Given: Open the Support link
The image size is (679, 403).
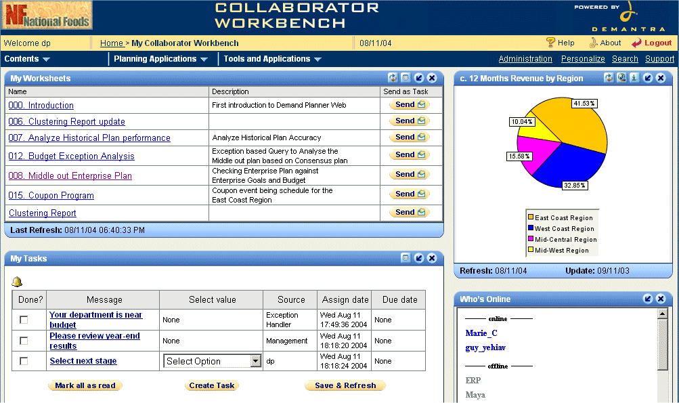Looking at the screenshot, I should 659,59.
